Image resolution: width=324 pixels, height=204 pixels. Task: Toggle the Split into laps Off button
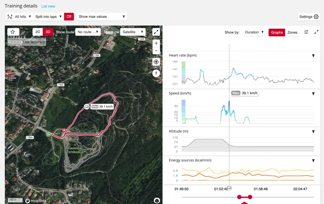[x=69, y=16]
